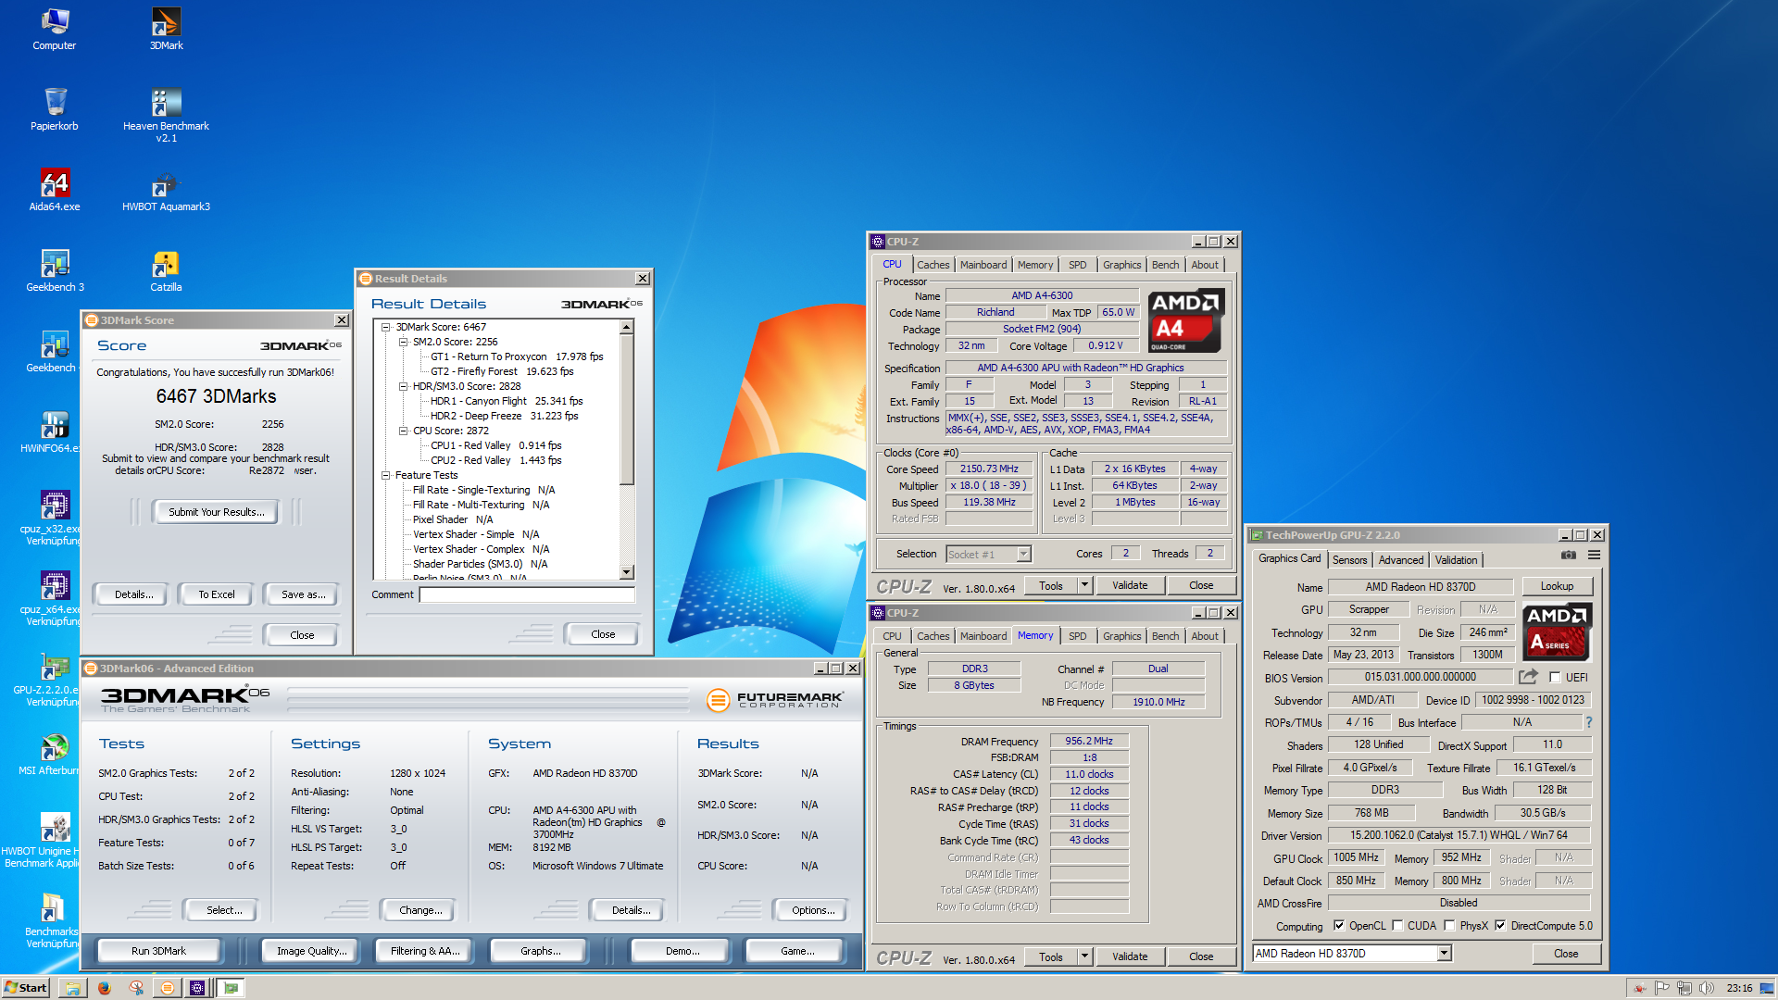Select the Papierkorb recycle bin icon
Screen dimensions: 1778x1000
point(55,109)
